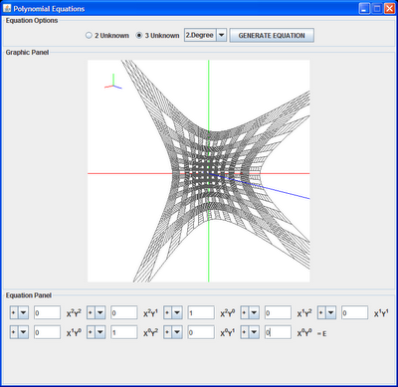398x387 pixels.
Task: Select the 2 Unknown radio button
Action: click(x=107, y=36)
